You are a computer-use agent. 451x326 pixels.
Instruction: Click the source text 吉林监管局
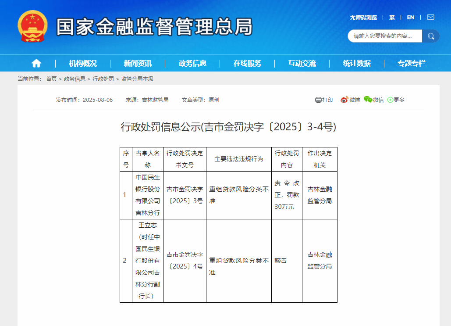[155, 100]
